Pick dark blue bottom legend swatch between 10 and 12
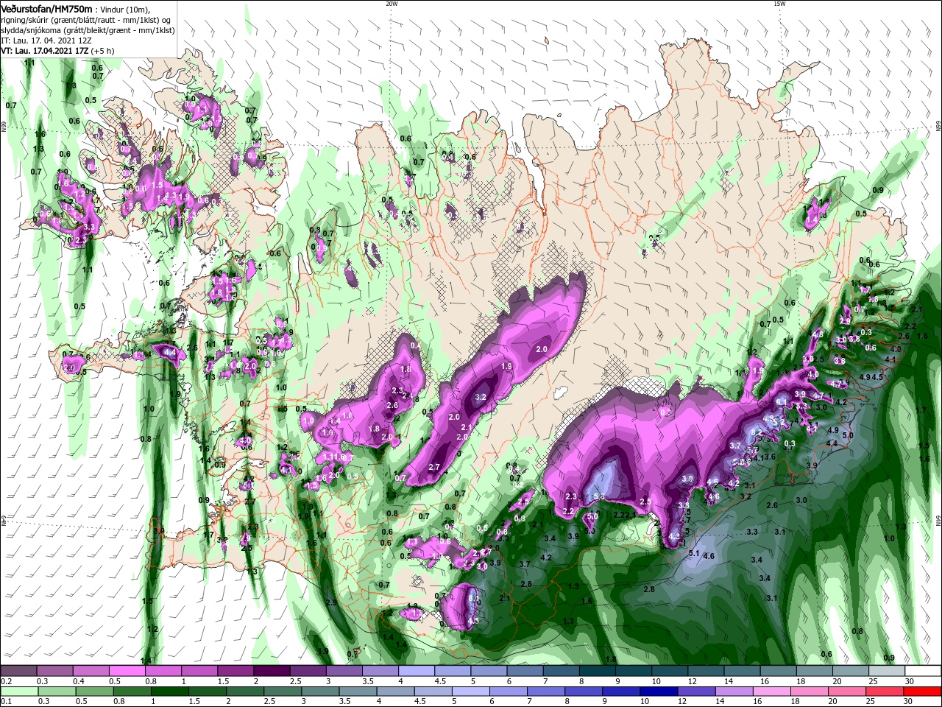Image resolution: width=942 pixels, height=707 pixels. point(659,692)
